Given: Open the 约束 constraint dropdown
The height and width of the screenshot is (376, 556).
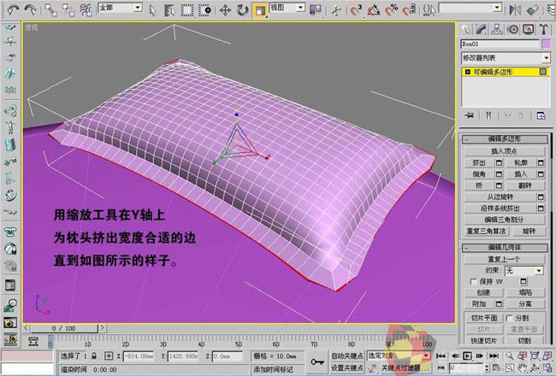Looking at the screenshot, I should point(539,271).
